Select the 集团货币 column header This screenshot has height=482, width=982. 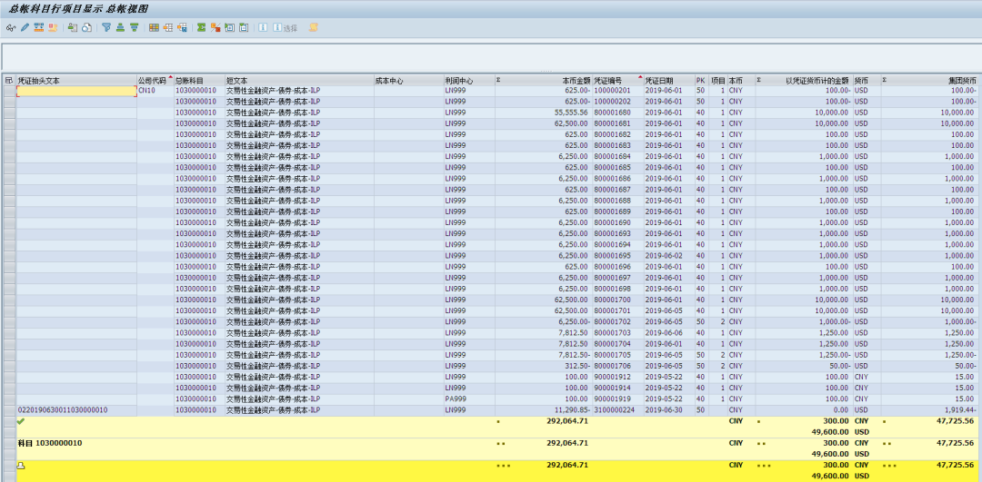(928, 81)
